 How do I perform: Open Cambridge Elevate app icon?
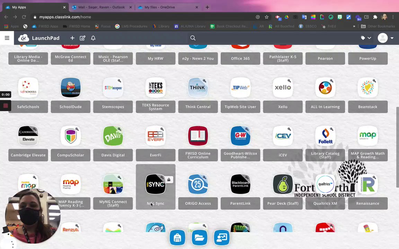[x=28, y=136]
